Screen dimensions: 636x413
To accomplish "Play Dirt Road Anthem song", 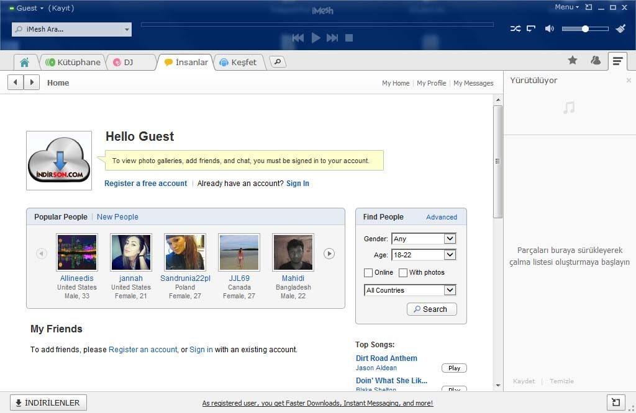I will point(454,368).
